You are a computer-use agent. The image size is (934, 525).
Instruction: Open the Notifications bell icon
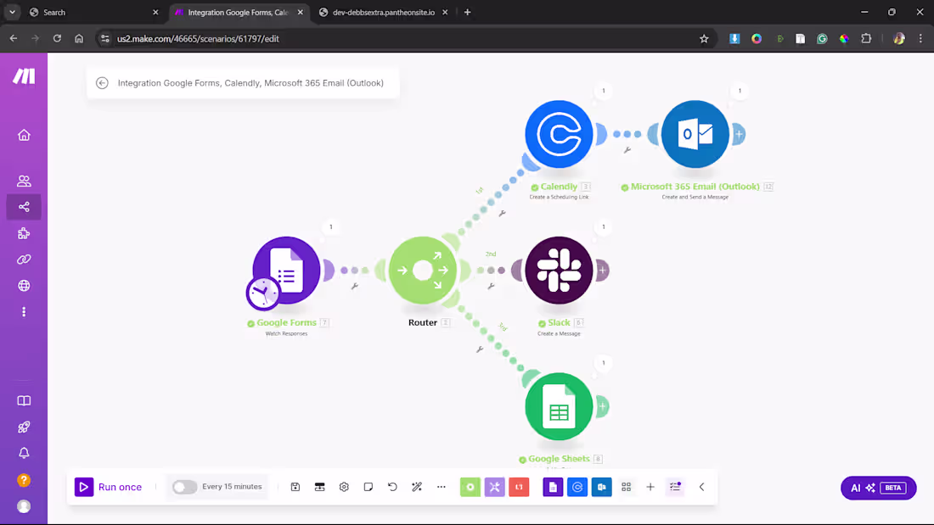(x=24, y=453)
